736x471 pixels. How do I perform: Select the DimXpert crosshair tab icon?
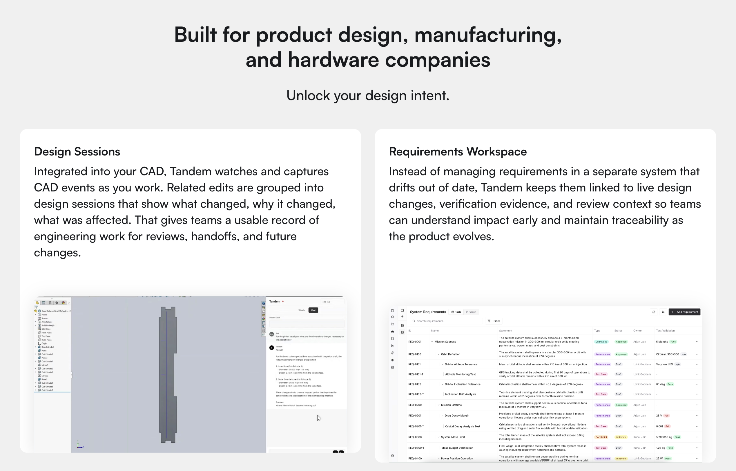pyautogui.click(x=57, y=303)
